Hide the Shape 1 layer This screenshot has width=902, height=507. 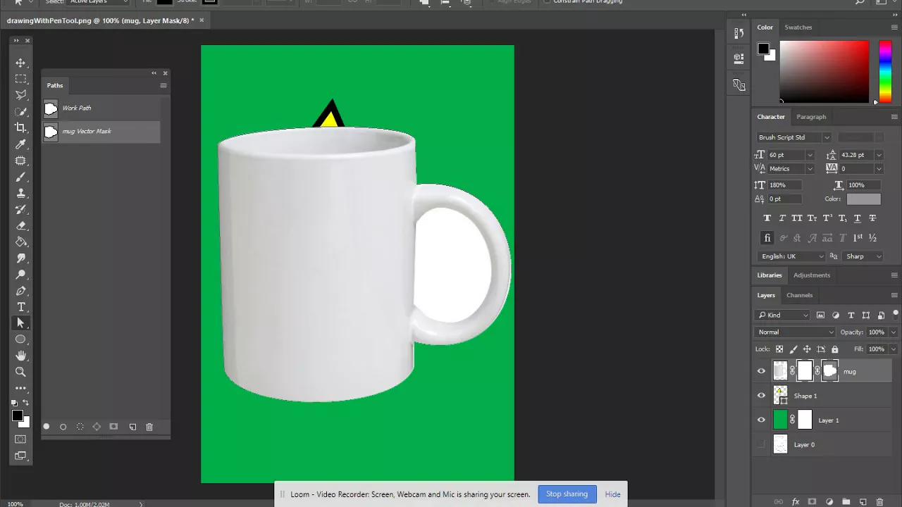pyautogui.click(x=761, y=396)
